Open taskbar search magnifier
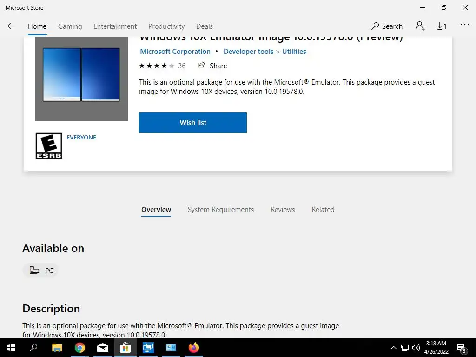The image size is (476, 357). [x=33, y=348]
